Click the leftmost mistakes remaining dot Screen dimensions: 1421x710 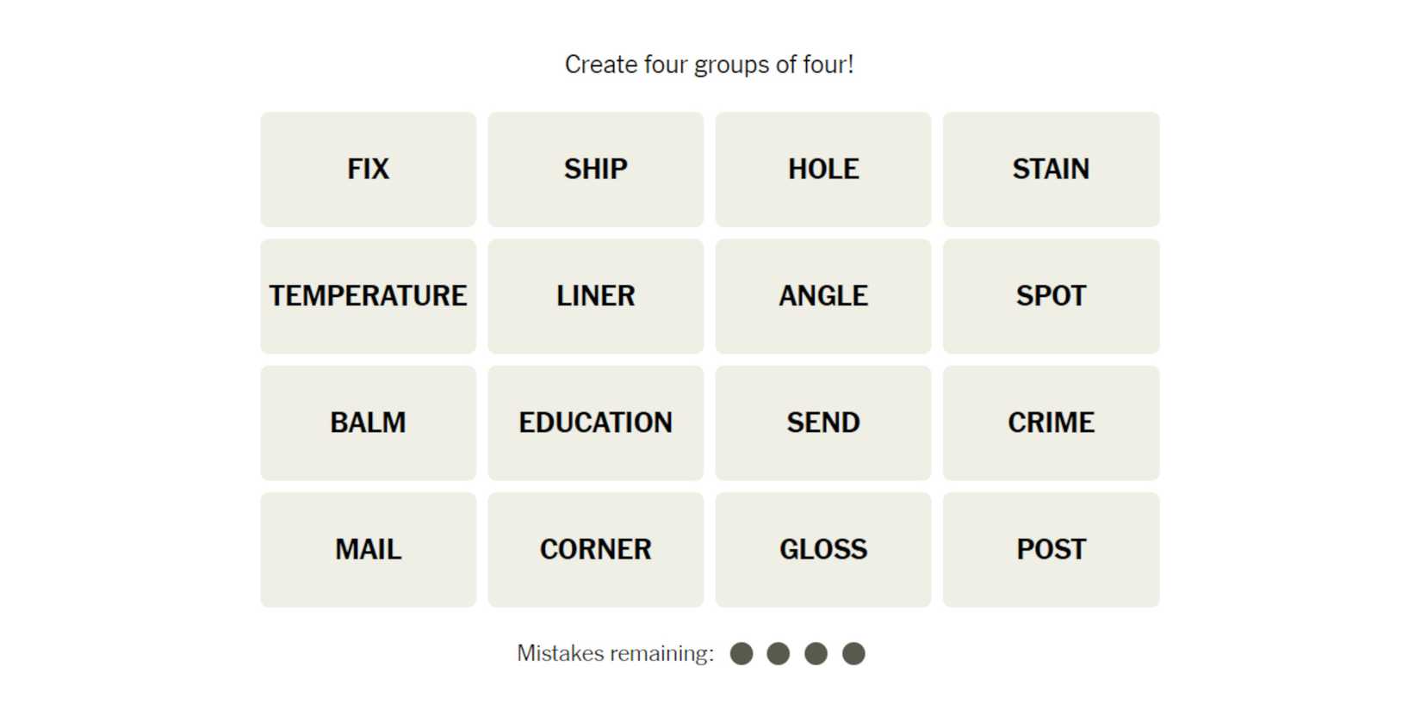(x=741, y=654)
